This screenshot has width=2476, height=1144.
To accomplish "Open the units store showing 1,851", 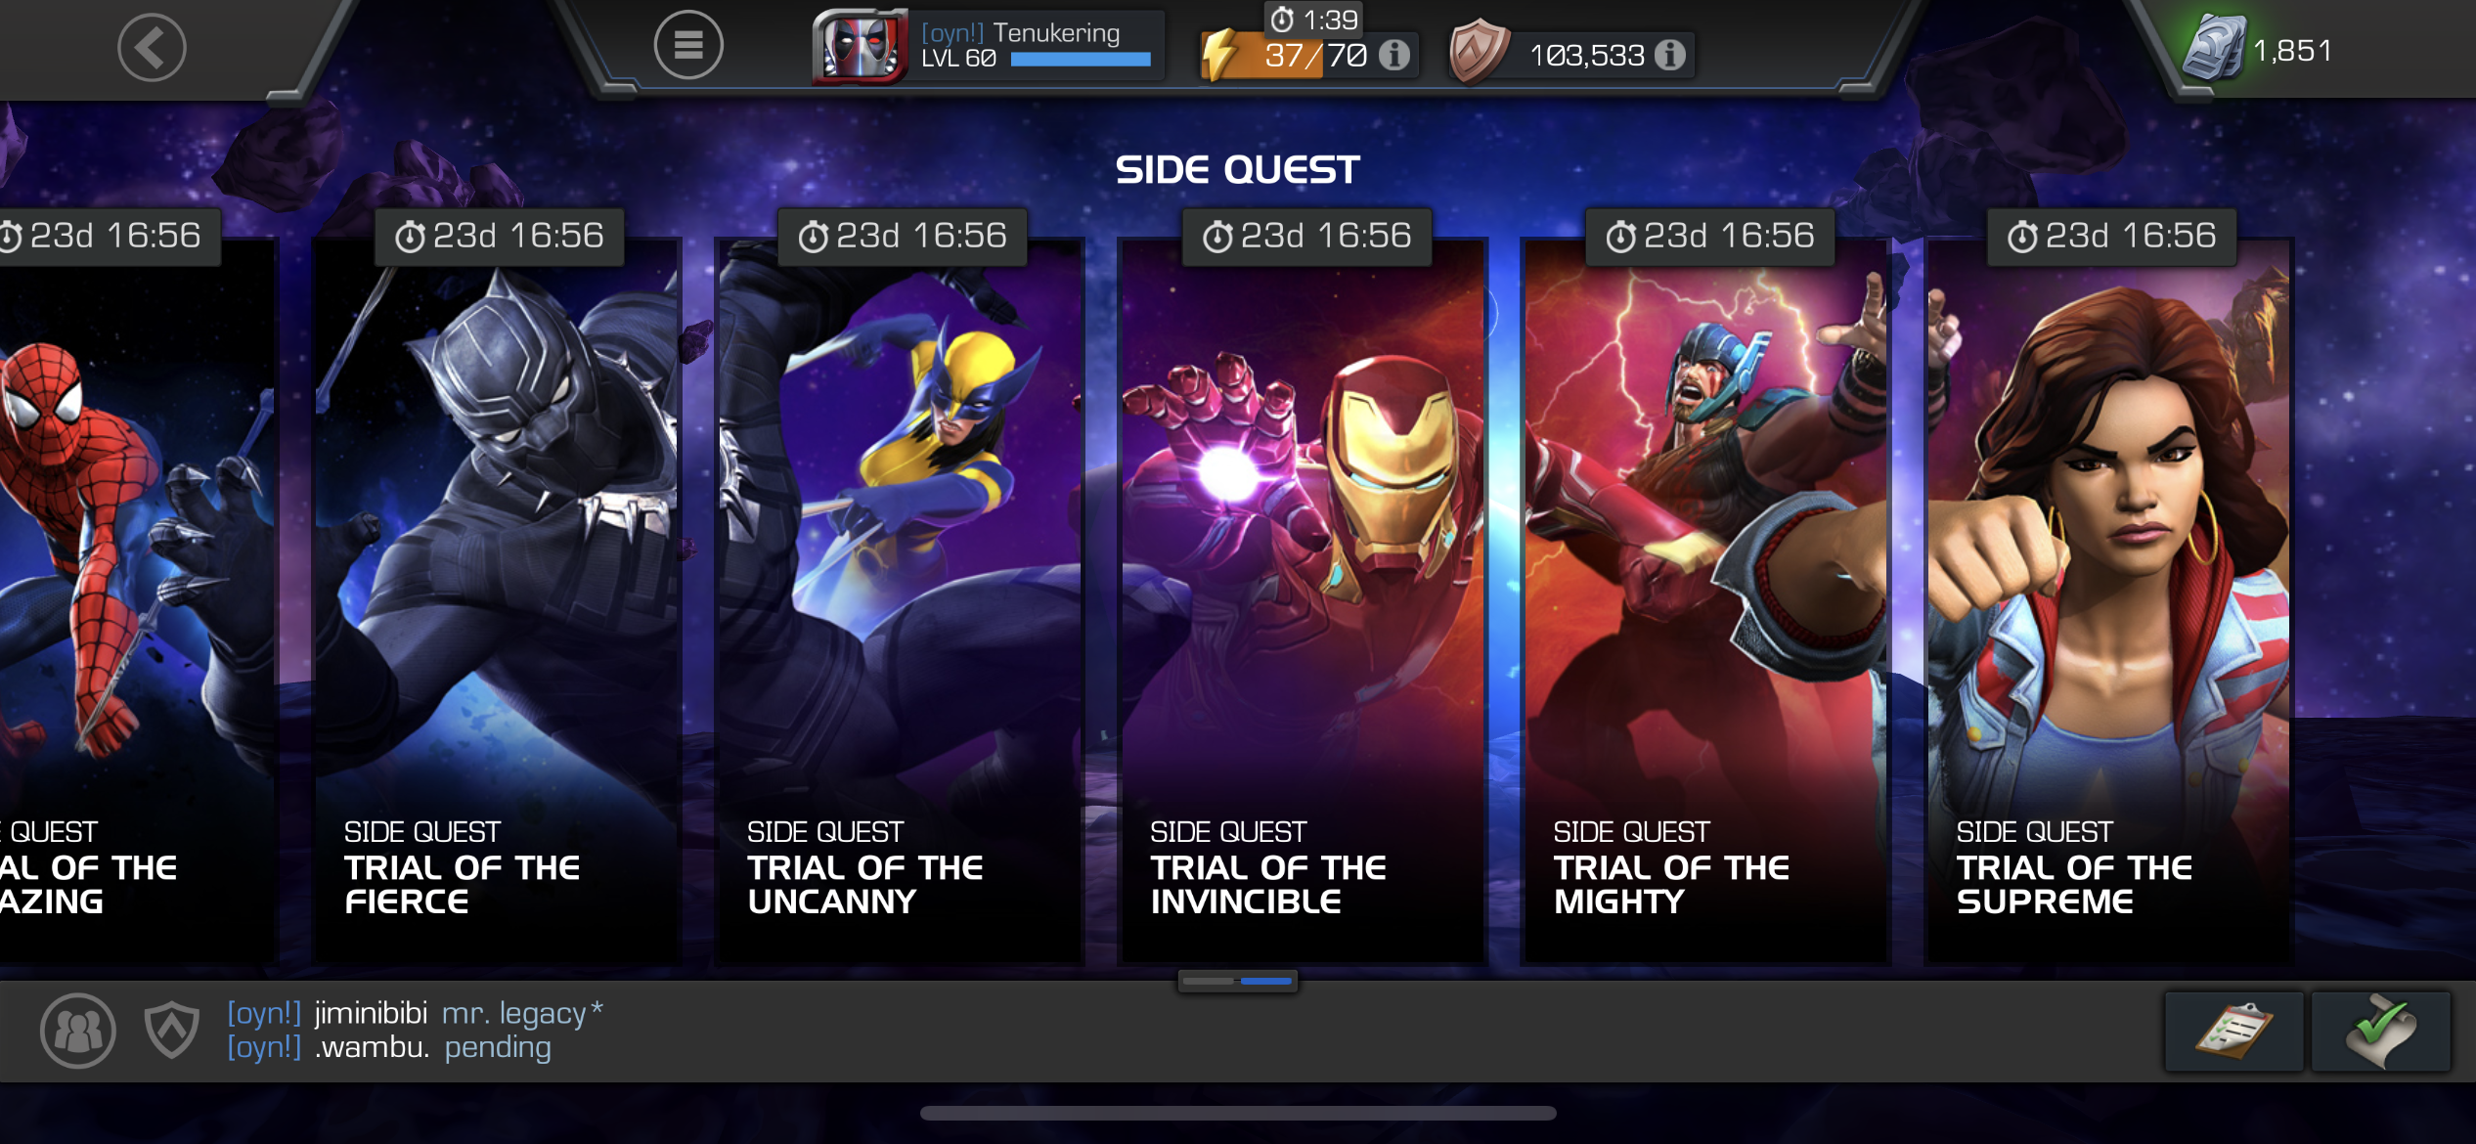I will 2259,49.
